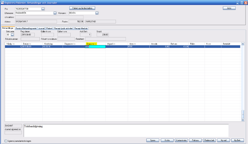Screen dimensions: 248x144
Task: Click the Gäller t o m field
Action: (64, 35)
